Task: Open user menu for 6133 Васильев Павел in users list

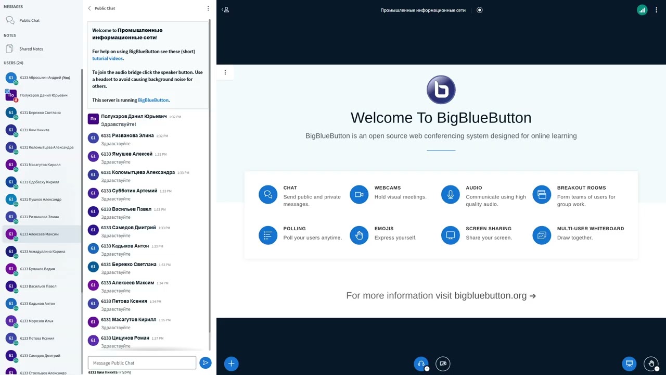Action: pos(42,286)
